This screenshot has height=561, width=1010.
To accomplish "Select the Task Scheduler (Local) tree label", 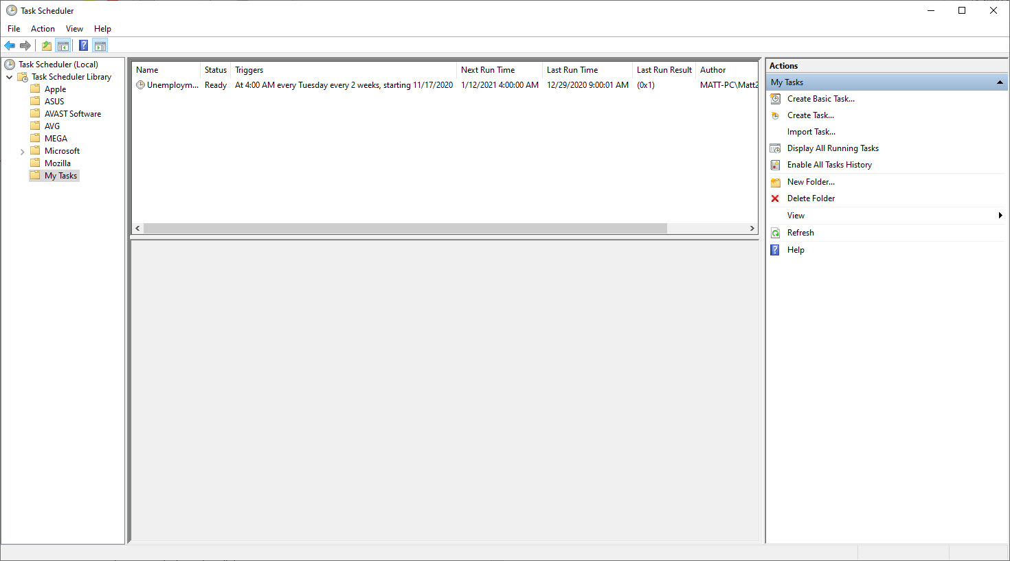I will [58, 65].
